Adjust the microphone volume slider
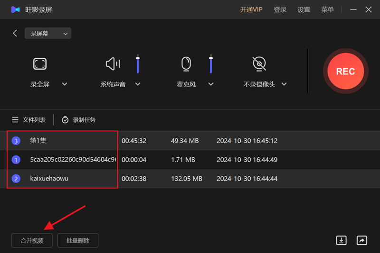The image size is (380, 253). (x=211, y=64)
